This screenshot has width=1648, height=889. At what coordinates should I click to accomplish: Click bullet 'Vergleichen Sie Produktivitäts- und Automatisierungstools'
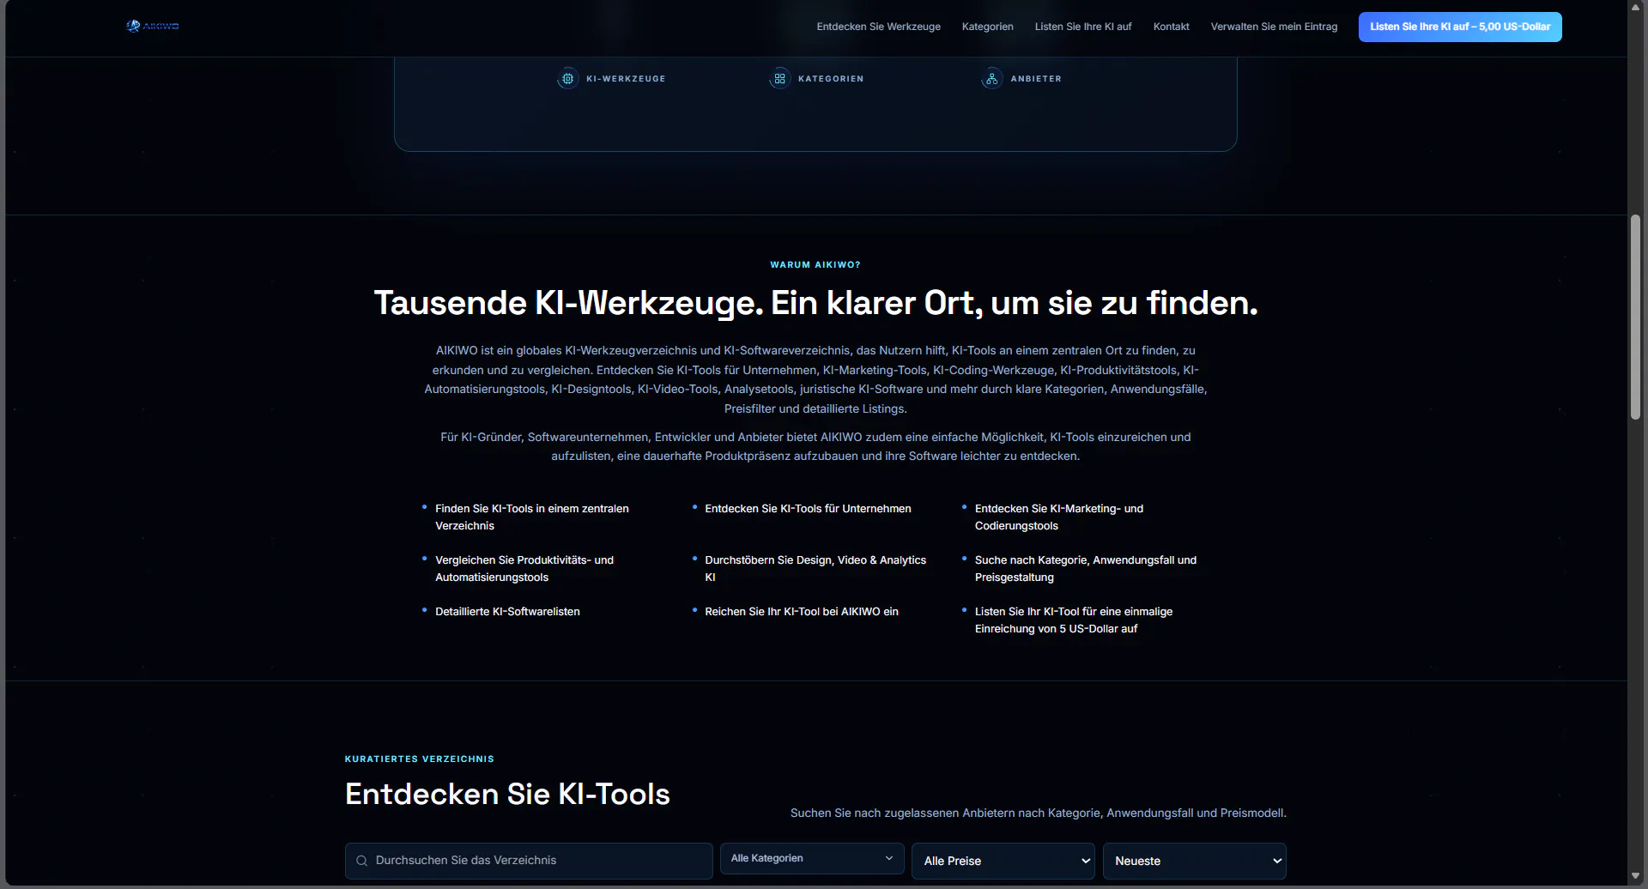[x=524, y=569]
